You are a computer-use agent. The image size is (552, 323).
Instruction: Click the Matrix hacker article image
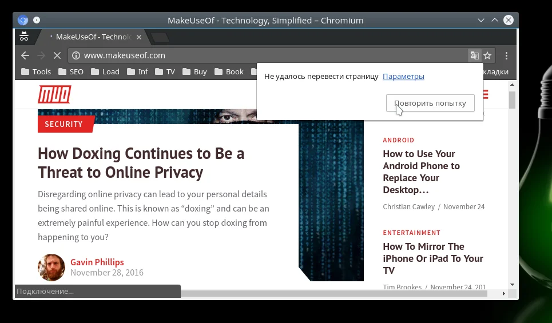[x=331, y=201]
